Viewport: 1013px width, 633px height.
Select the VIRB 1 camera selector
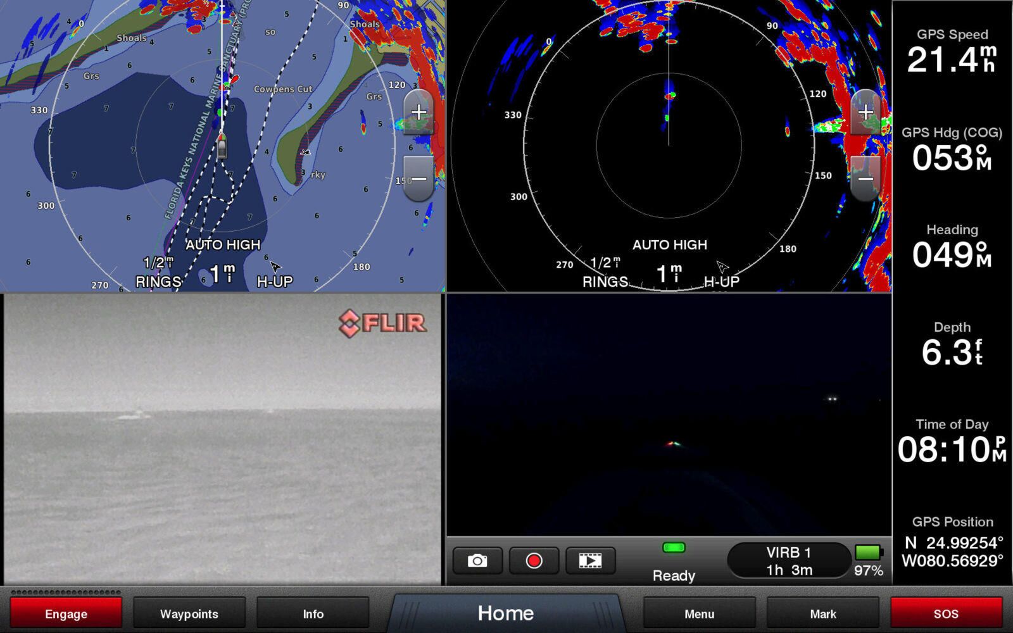(788, 561)
